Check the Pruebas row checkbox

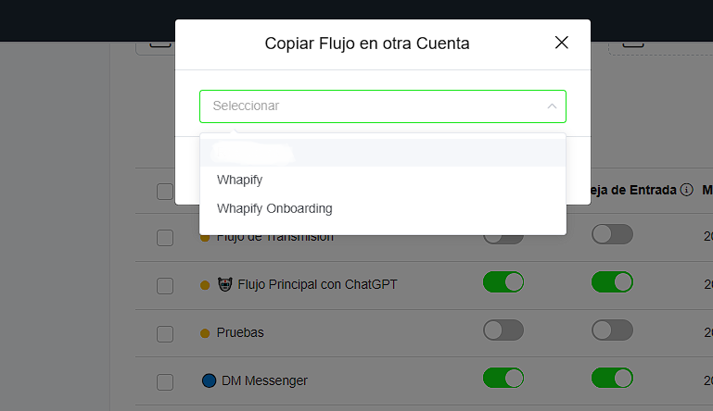[165, 333]
